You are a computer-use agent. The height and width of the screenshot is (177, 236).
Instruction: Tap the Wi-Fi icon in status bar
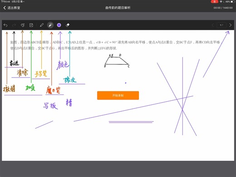pos(221,1)
